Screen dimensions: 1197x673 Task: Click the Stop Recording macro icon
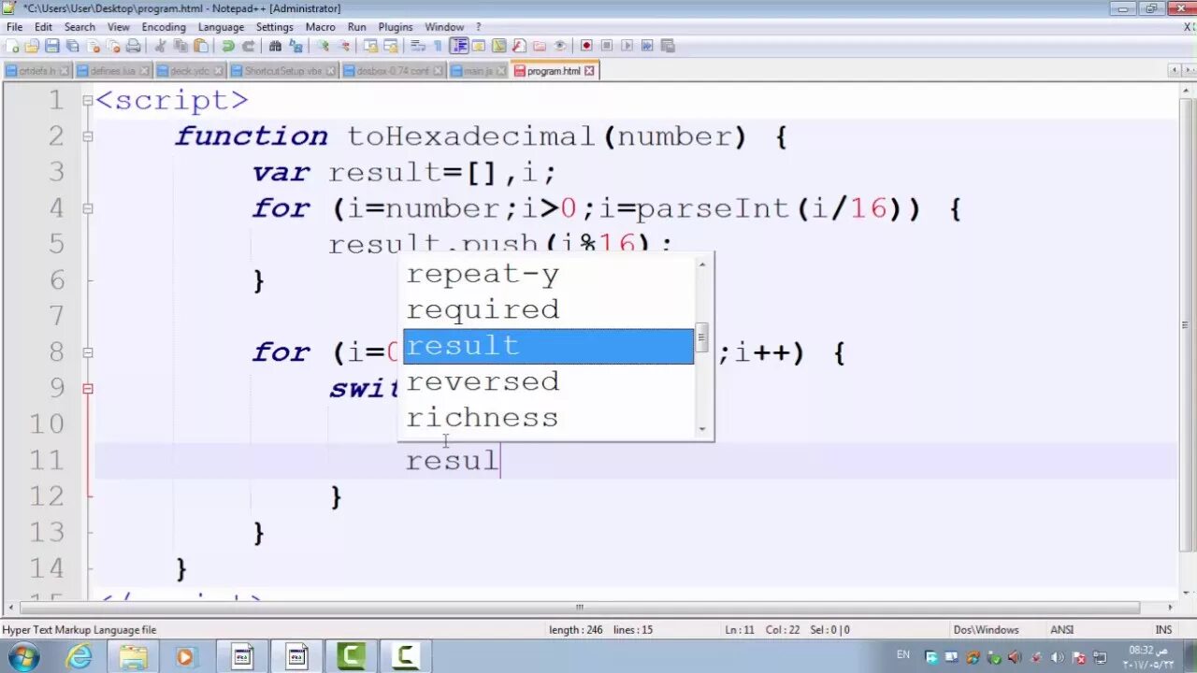tap(607, 46)
